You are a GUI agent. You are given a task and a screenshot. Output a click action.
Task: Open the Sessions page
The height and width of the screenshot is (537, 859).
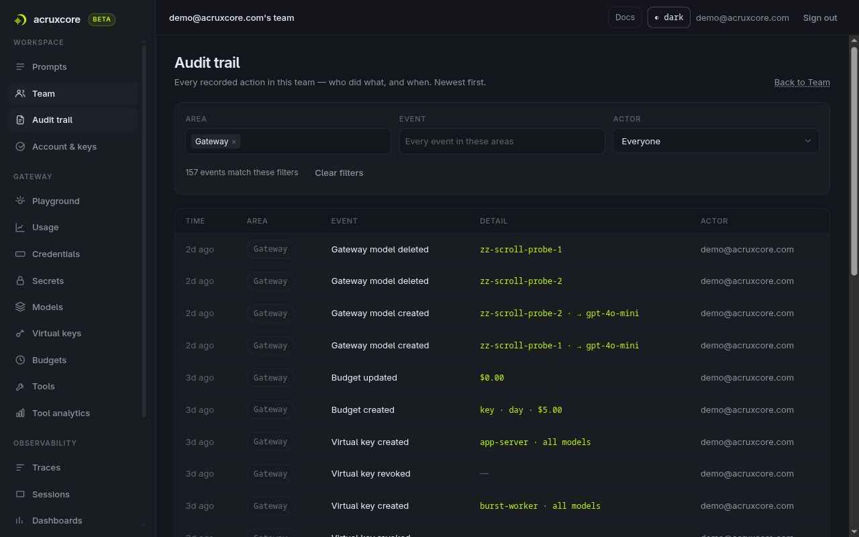click(x=73, y=495)
